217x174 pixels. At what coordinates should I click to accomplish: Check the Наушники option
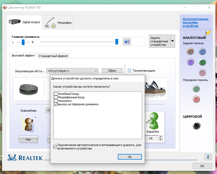pyautogui.click(x=56, y=101)
